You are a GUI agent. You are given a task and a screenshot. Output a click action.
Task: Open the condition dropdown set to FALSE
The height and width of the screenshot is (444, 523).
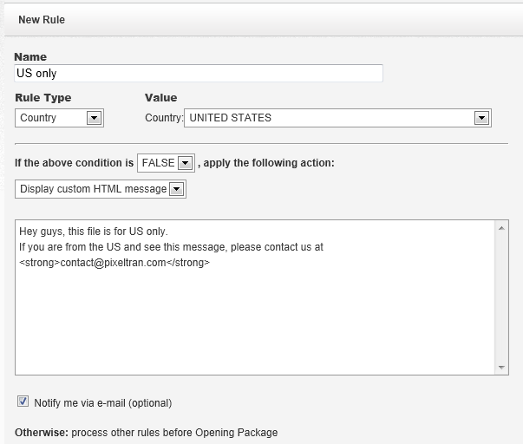(167, 163)
